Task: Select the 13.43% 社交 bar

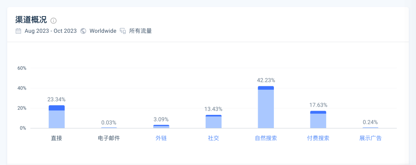Action: (x=213, y=122)
